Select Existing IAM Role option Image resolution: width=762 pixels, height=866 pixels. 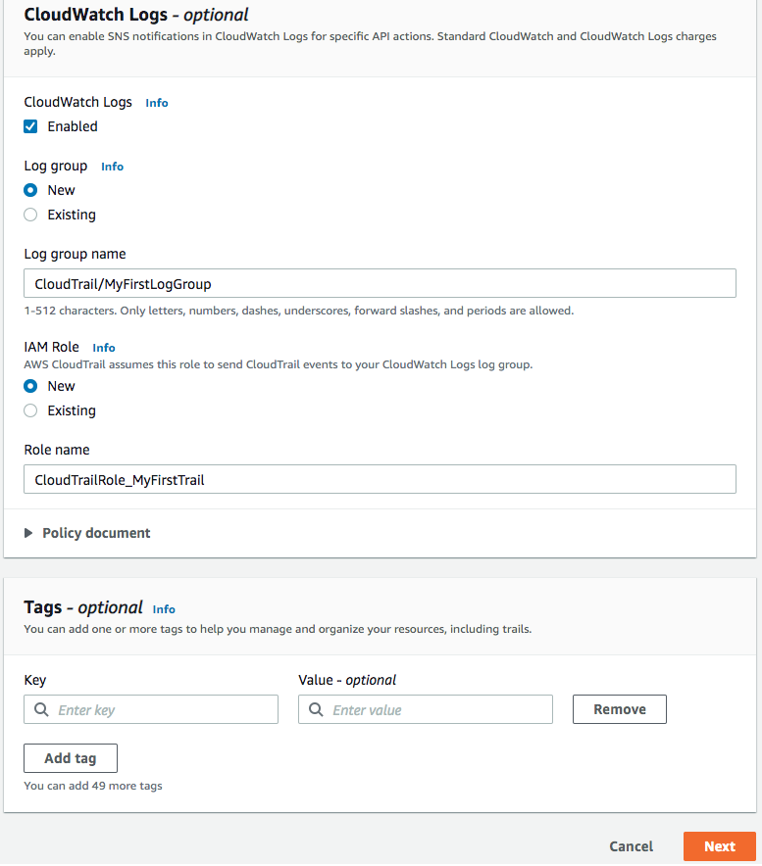click(x=28, y=409)
